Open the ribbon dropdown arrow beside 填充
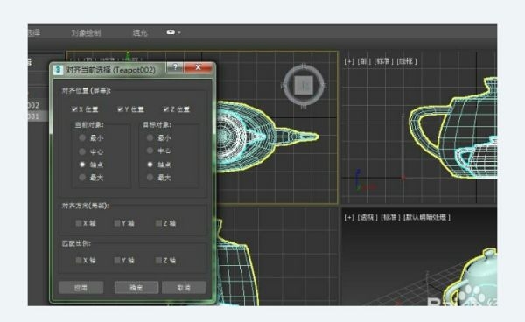The width and height of the screenshot is (525, 322). (x=179, y=32)
